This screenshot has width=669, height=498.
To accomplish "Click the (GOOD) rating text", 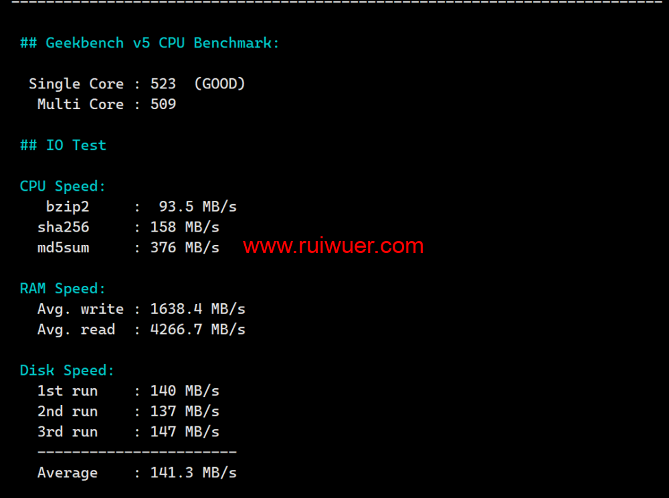I will (x=219, y=84).
